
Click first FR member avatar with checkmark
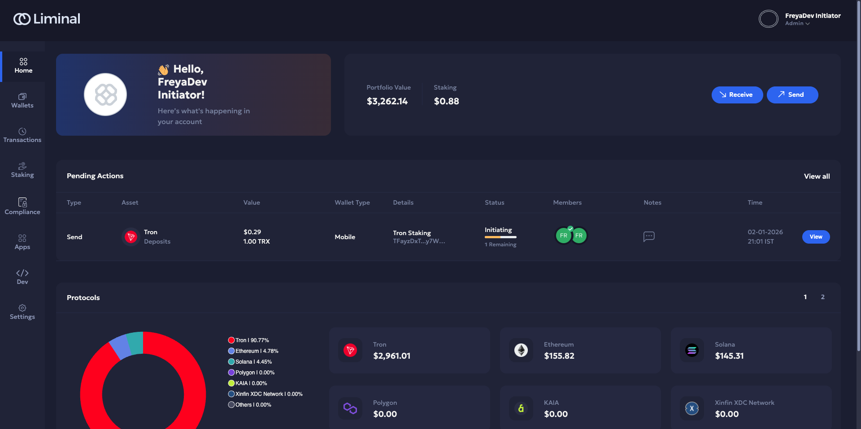coord(564,236)
